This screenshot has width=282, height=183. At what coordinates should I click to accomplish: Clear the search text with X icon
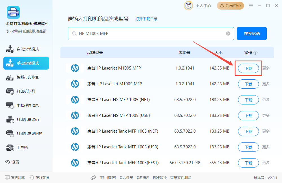pos(228,34)
